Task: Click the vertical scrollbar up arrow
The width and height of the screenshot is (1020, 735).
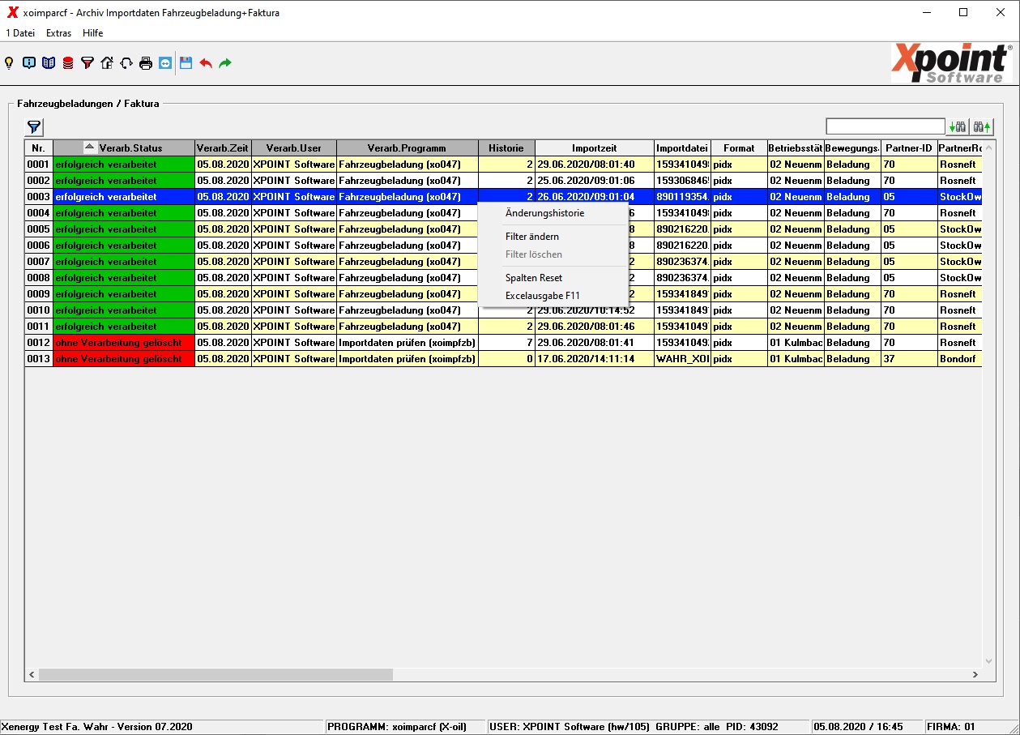Action: (988, 147)
